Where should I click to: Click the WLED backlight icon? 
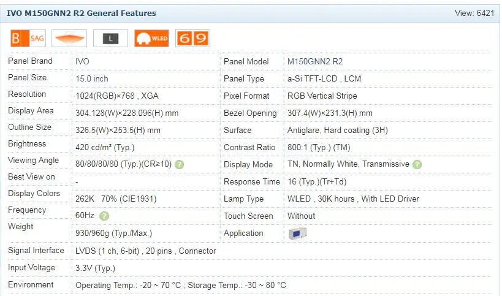(x=152, y=39)
